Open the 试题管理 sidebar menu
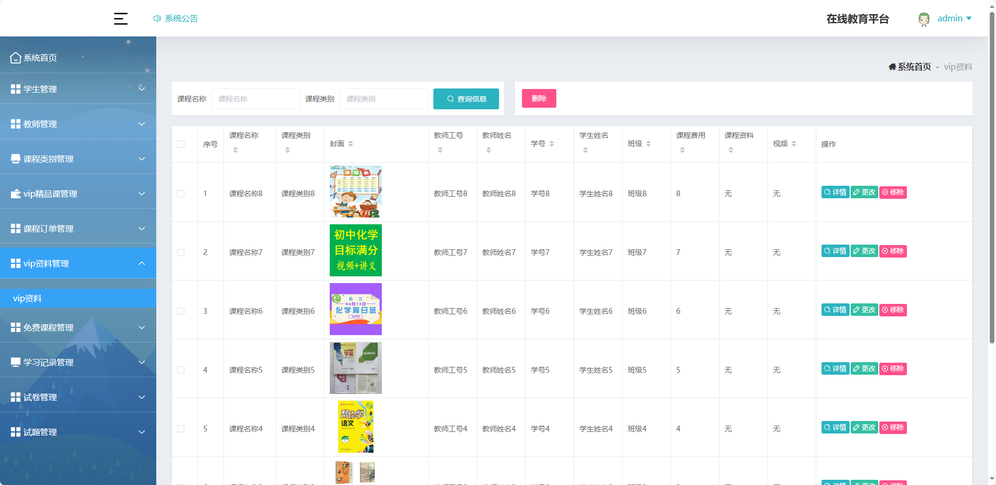996x485 pixels. (78, 432)
